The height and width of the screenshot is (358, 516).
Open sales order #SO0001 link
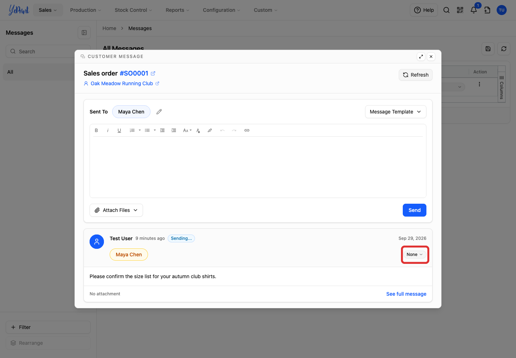[134, 73]
